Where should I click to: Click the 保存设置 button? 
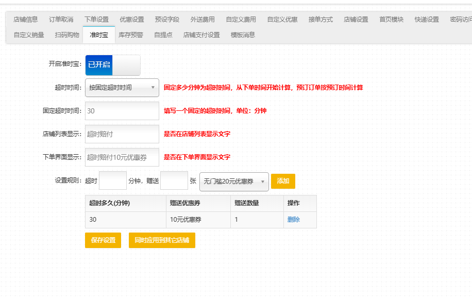coord(103,240)
